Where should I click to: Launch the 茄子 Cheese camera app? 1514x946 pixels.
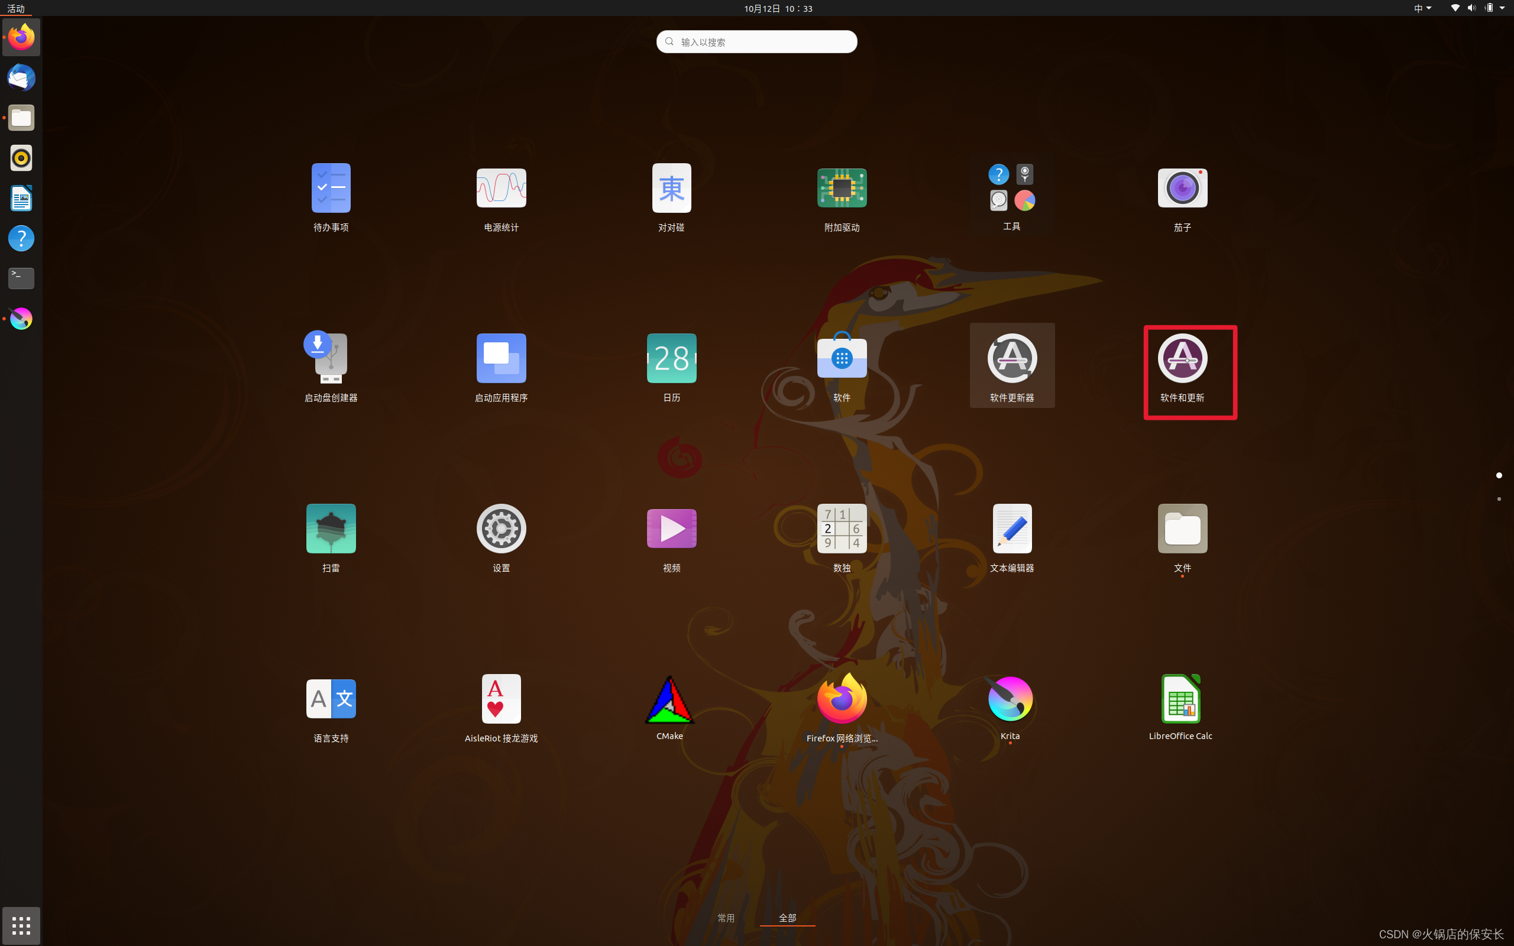(x=1182, y=197)
